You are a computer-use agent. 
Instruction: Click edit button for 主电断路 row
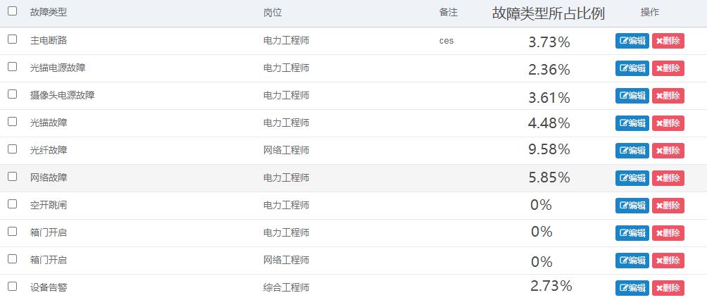632,41
